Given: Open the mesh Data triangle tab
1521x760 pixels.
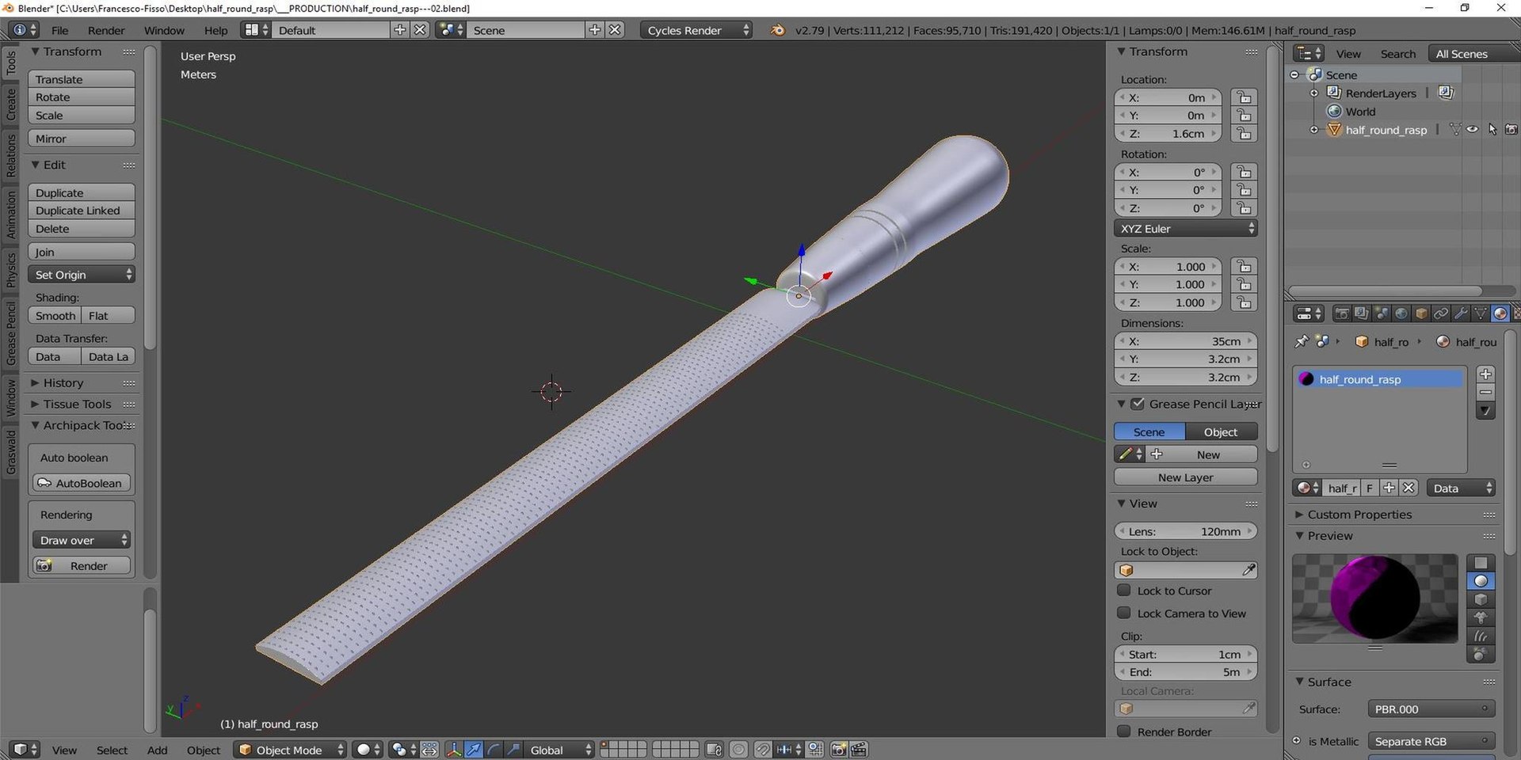Looking at the screenshot, I should tap(1481, 313).
